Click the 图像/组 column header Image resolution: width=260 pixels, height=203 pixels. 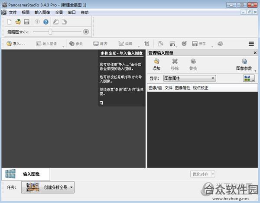[155, 88]
